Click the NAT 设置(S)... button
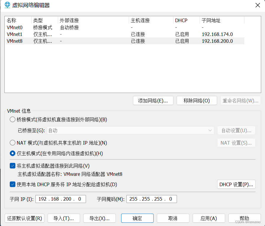The width and height of the screenshot is (265, 226). click(236, 143)
